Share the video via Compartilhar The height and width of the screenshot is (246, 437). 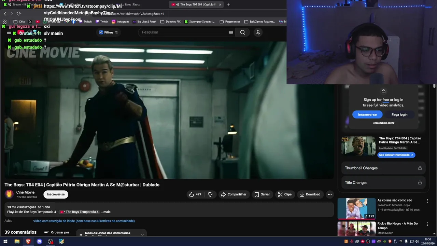(x=234, y=194)
